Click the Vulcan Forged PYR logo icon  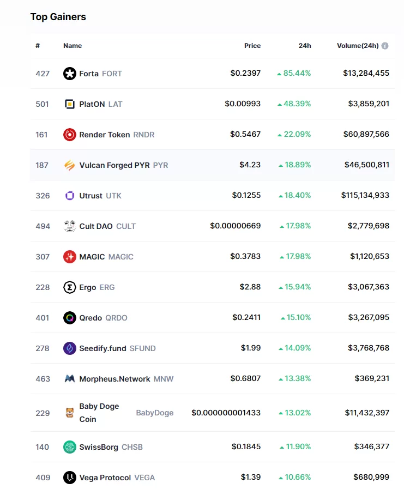pyautogui.click(x=69, y=165)
